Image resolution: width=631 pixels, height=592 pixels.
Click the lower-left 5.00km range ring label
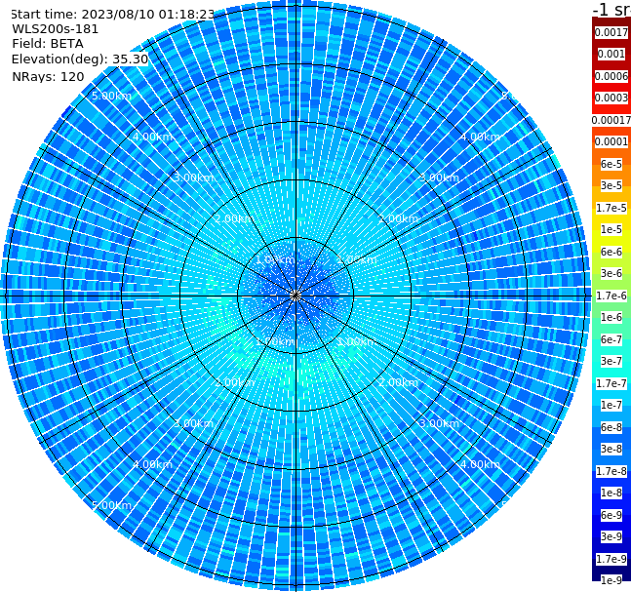coord(112,505)
